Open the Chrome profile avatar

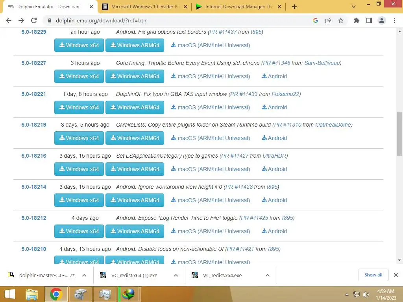[382, 20]
